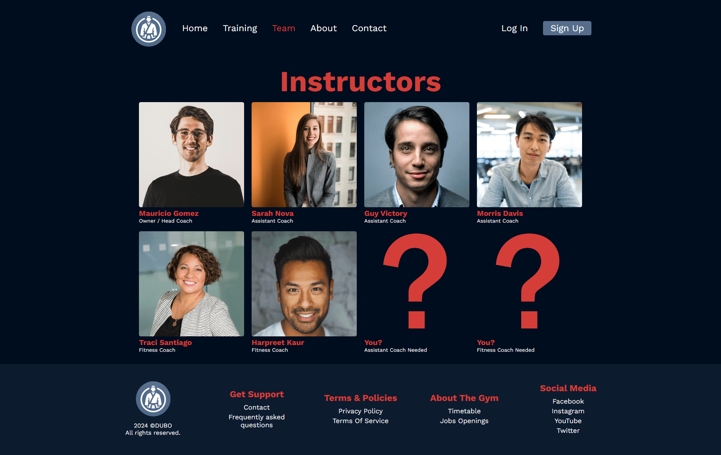Viewport: 721px width, 455px height.
Task: Select Sarah Nova's portrait thumbnail
Action: pos(304,155)
